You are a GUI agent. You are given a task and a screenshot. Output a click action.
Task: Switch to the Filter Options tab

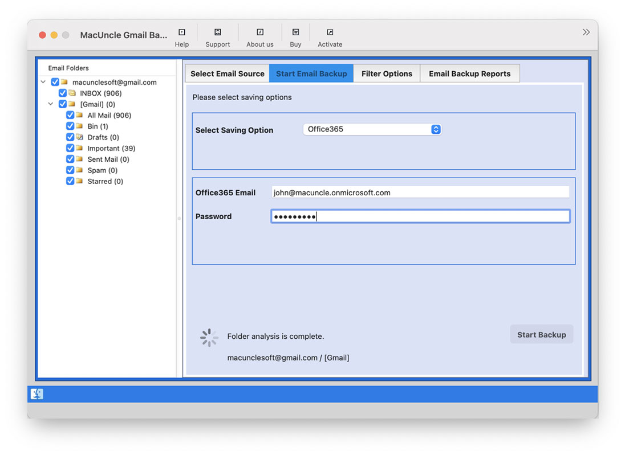tap(387, 73)
